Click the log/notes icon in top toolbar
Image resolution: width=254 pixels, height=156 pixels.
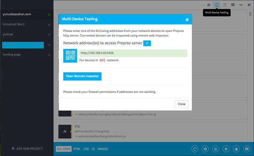point(225,5)
